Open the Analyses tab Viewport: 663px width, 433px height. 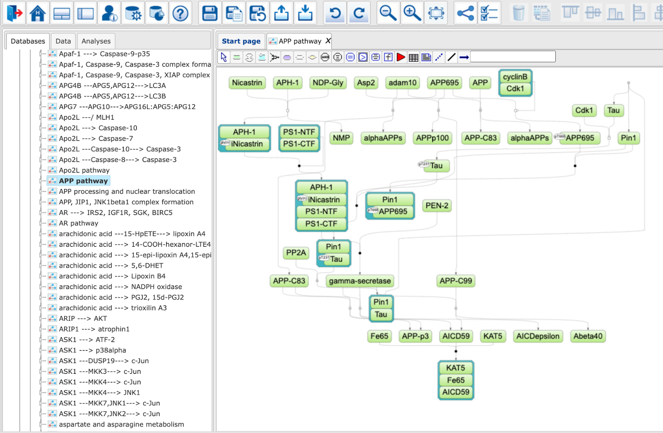tap(96, 41)
